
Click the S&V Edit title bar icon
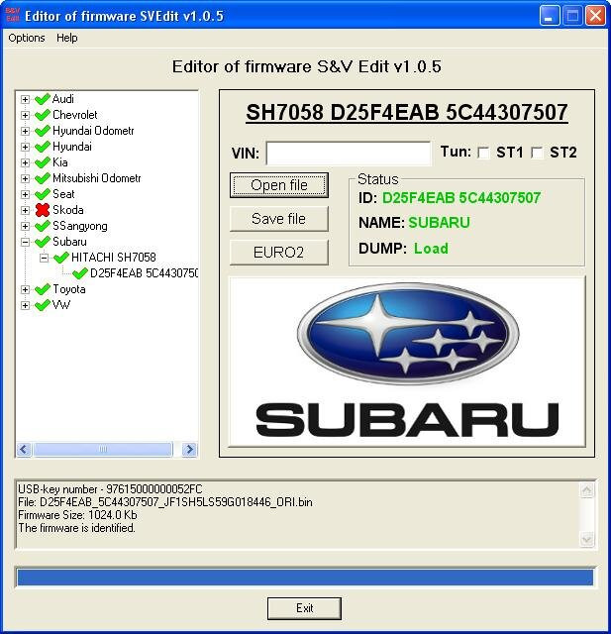pyautogui.click(x=13, y=16)
